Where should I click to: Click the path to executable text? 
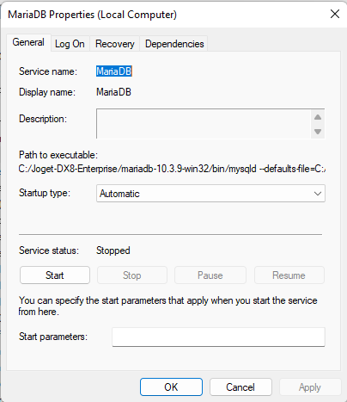pos(172,169)
